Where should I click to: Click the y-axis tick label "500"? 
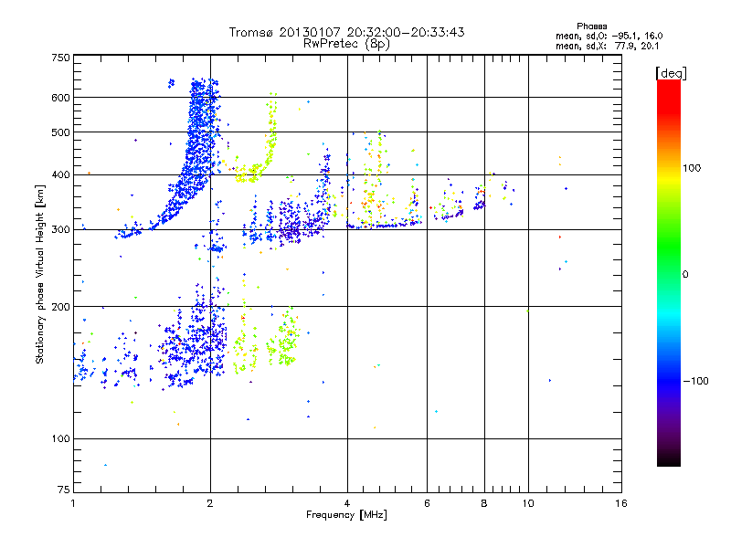(x=60, y=132)
